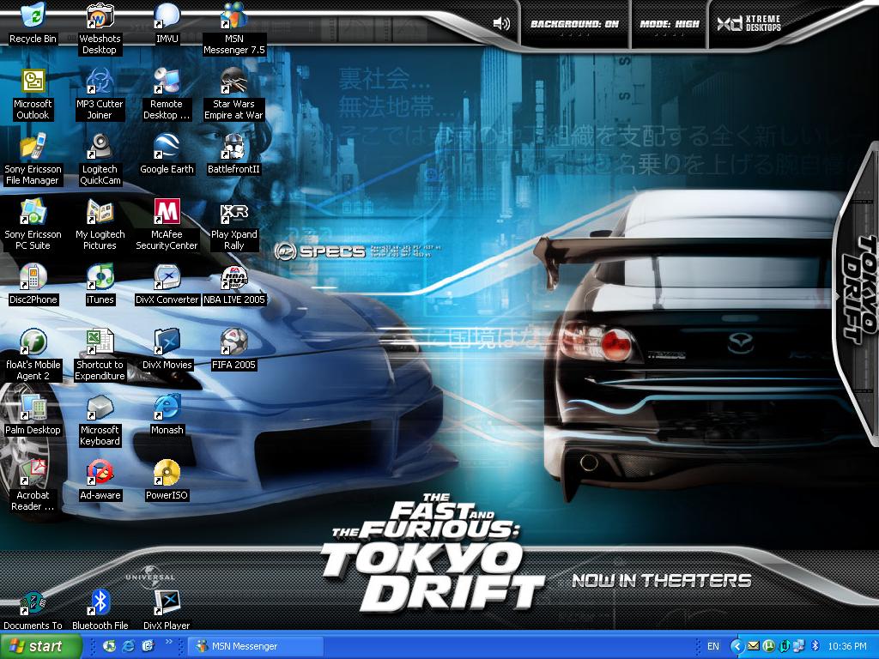Open the Start menu
The image size is (879, 659).
click(40, 646)
